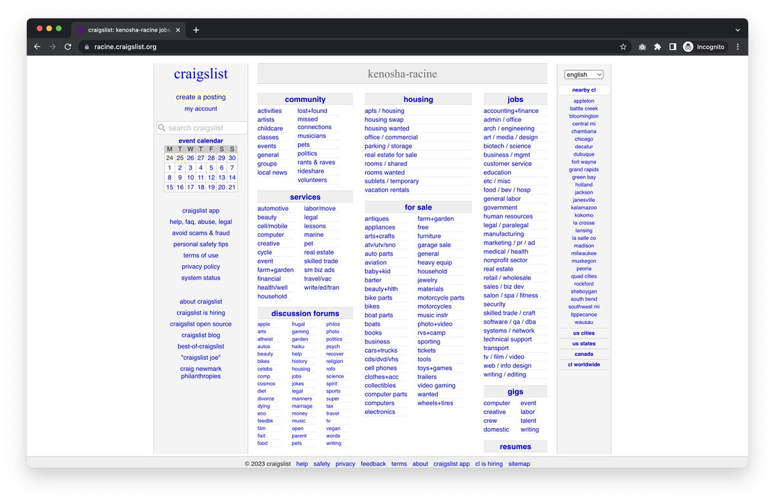This screenshot has width=775, height=503.
Task: Expand the cl worldwide section
Action: coord(584,364)
